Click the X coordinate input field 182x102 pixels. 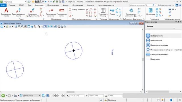(x=77, y=96)
